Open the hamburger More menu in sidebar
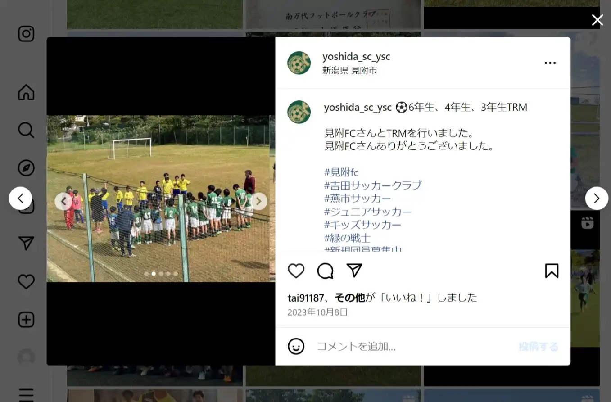Viewport: 611px width, 402px height. [26, 394]
